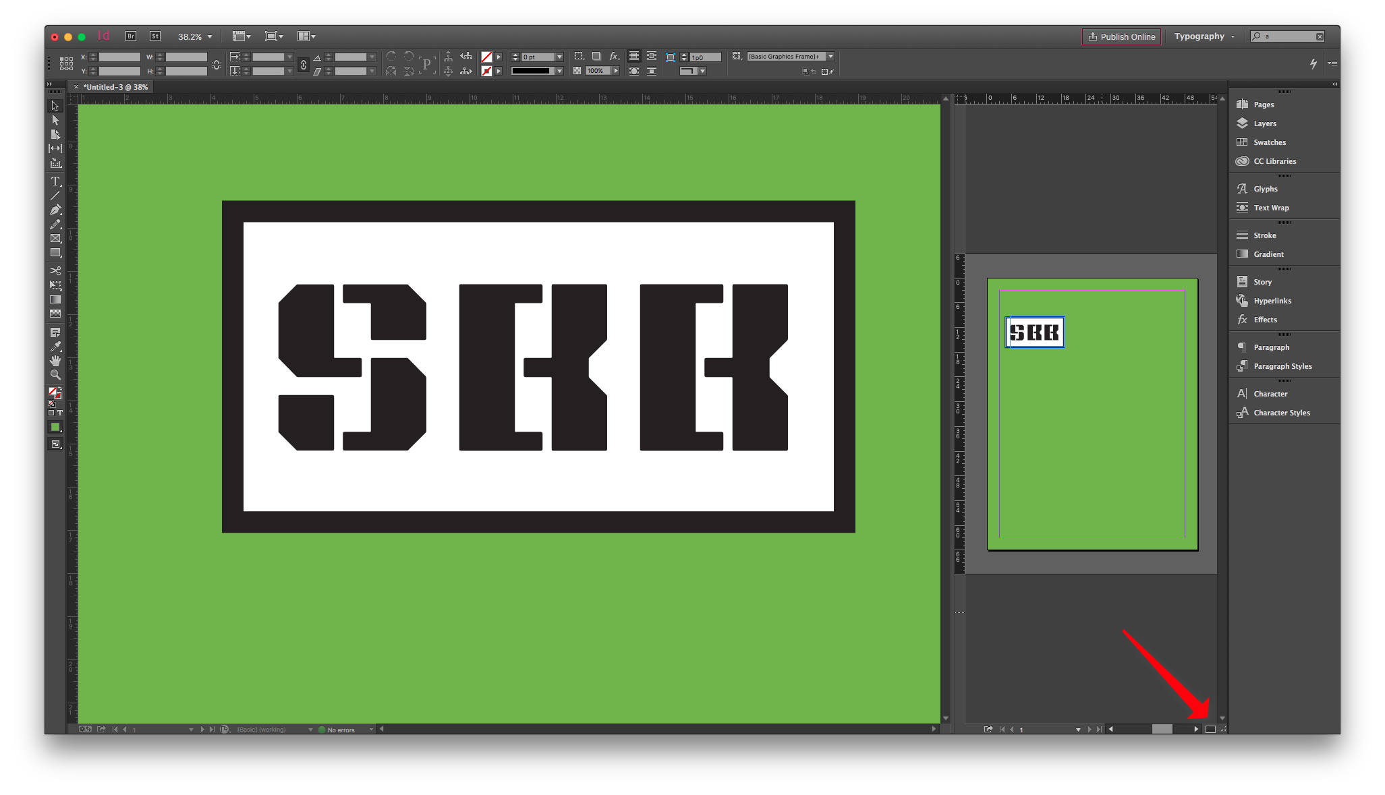
Task: Open the View Options dropdown
Action: (242, 36)
